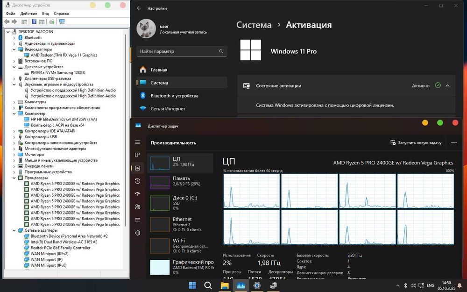Open Task Manager Processes page icon
This screenshot has width=467, height=292.
coord(137,155)
